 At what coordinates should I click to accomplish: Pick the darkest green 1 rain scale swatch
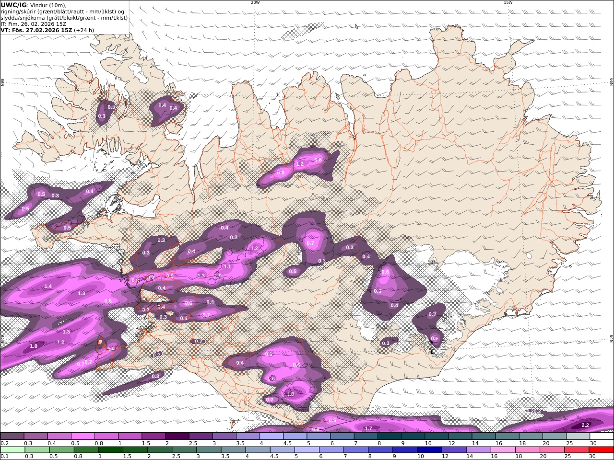click(x=111, y=450)
